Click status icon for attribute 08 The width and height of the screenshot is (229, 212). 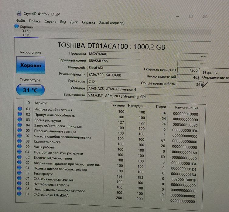(x=19, y=141)
